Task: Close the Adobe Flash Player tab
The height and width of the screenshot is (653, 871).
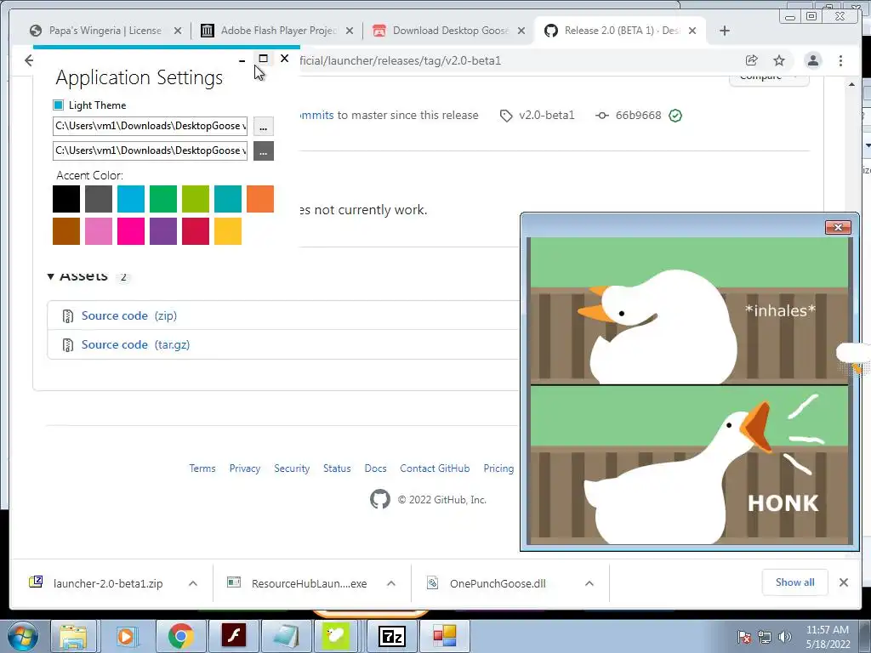Action: [350, 31]
